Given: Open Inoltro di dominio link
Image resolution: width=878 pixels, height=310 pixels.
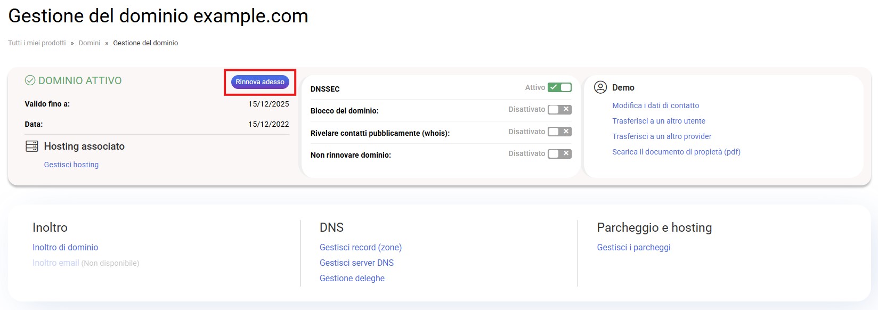Looking at the screenshot, I should click(66, 247).
